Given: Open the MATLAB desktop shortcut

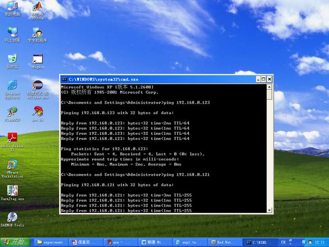Looking at the screenshot, I should pyautogui.click(x=37, y=10).
